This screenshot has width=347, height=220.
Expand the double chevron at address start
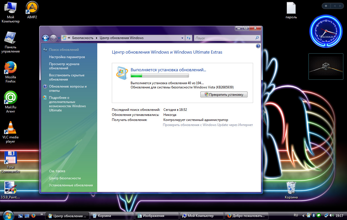pyautogui.click(x=69, y=38)
